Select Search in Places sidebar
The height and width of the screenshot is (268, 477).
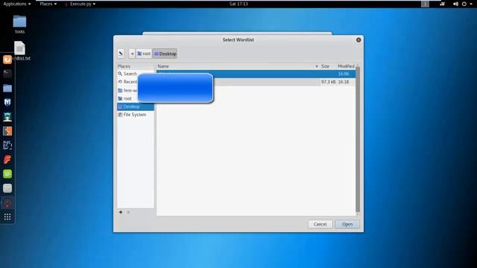[x=136, y=74]
